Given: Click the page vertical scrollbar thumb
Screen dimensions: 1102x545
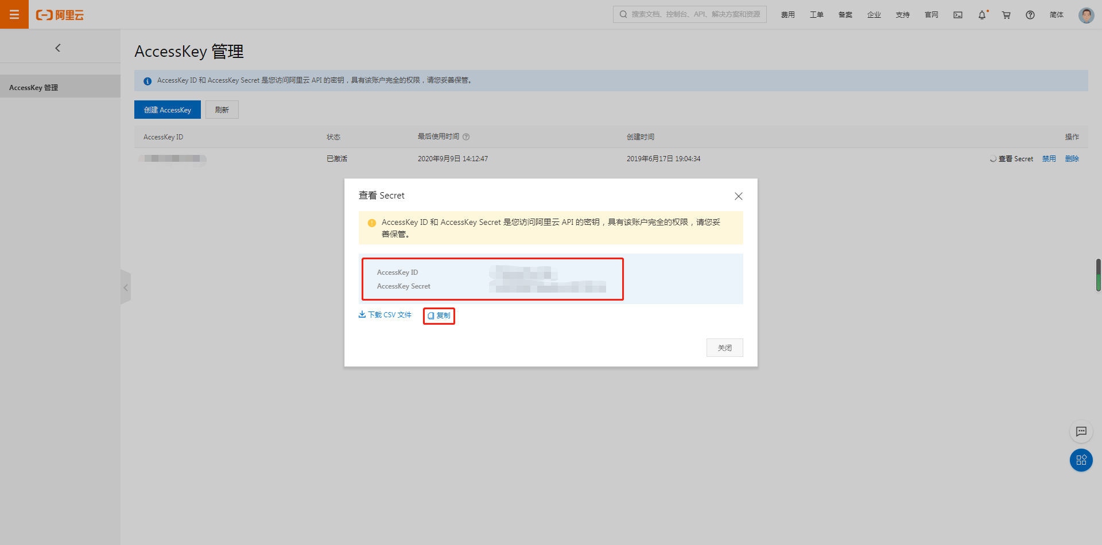Looking at the screenshot, I should [1099, 275].
